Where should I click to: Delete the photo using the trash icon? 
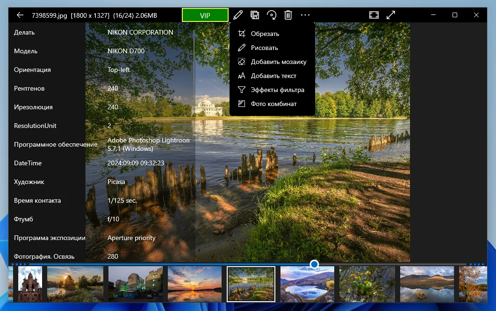pyautogui.click(x=288, y=15)
